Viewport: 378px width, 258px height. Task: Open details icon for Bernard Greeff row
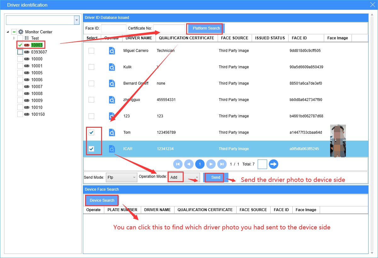(x=112, y=83)
